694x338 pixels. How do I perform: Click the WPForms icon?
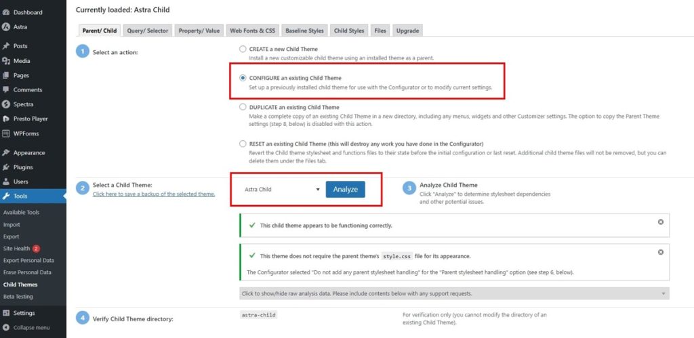pyautogui.click(x=5, y=133)
